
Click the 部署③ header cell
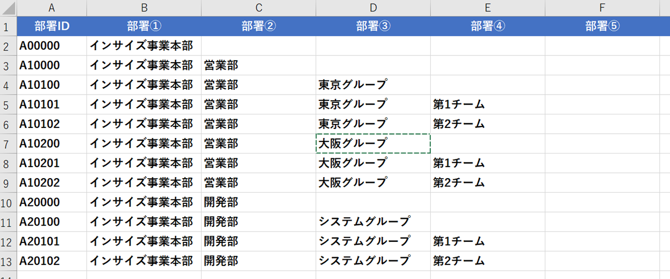373,26
